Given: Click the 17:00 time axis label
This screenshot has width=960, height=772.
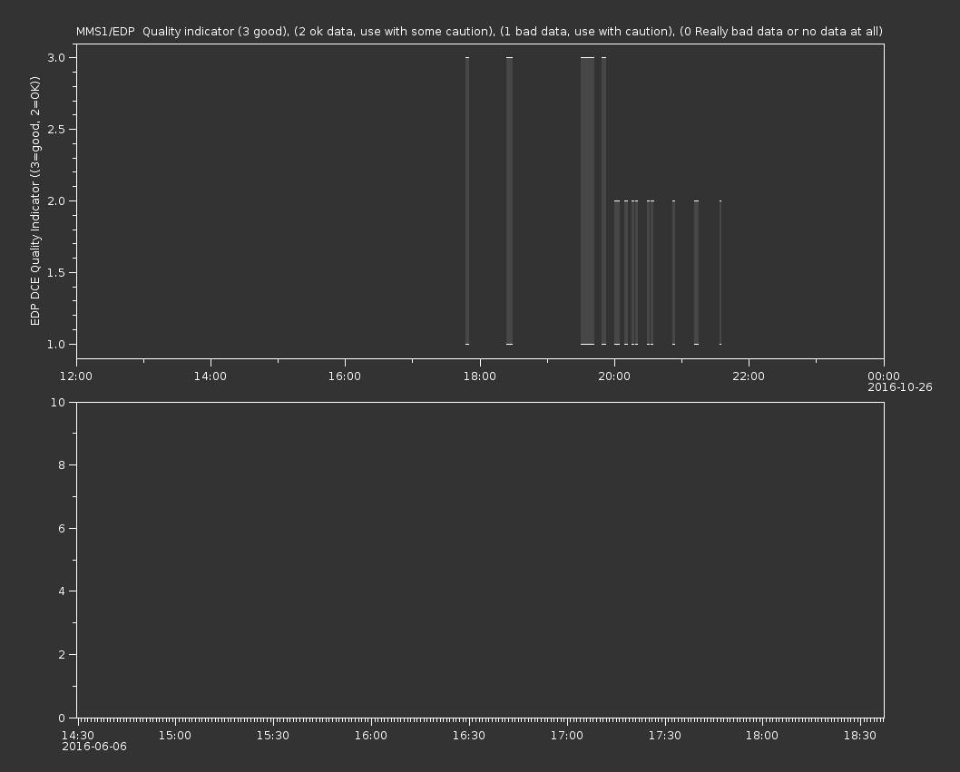Looking at the screenshot, I should click(x=567, y=736).
